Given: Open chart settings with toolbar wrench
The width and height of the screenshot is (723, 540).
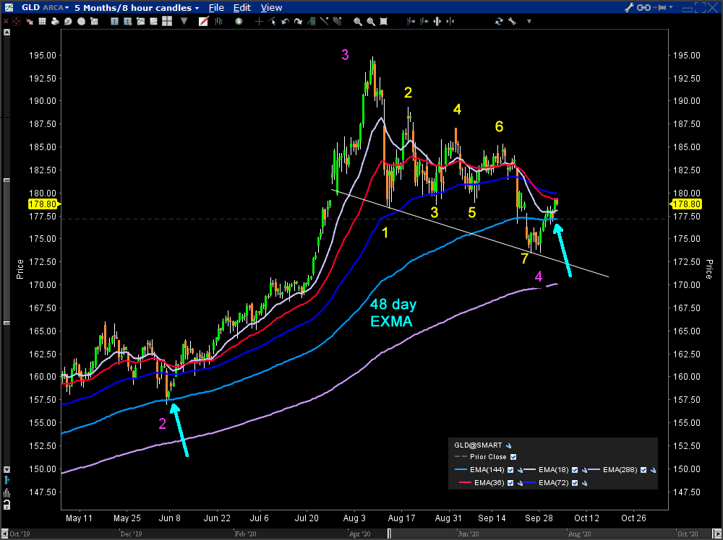Looking at the screenshot, I should pos(512,21).
